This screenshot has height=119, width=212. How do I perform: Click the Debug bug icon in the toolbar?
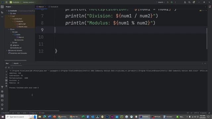tap(172, 2)
